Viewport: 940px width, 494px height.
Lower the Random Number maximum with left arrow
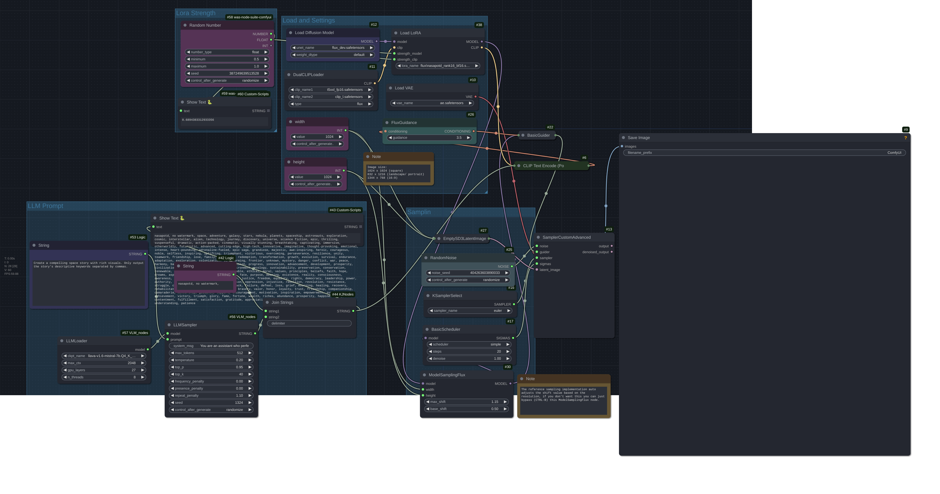[x=188, y=67]
